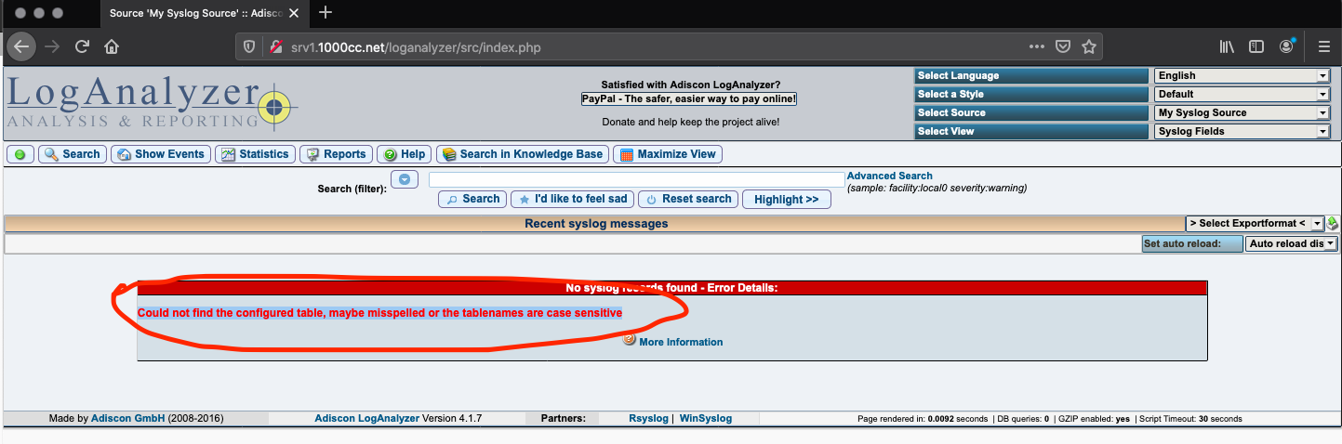Expand the Select Style dropdown
Image resolution: width=1342 pixels, height=444 pixels.
[1242, 95]
